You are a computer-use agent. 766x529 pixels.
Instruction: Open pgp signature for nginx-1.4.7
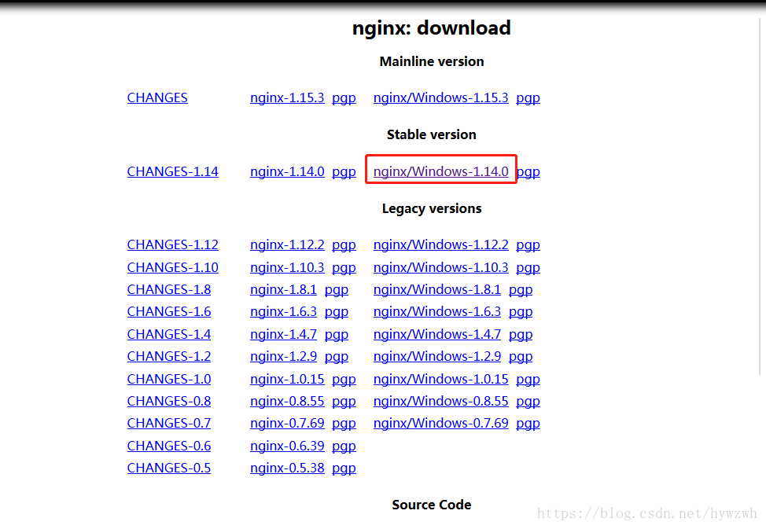[337, 335]
